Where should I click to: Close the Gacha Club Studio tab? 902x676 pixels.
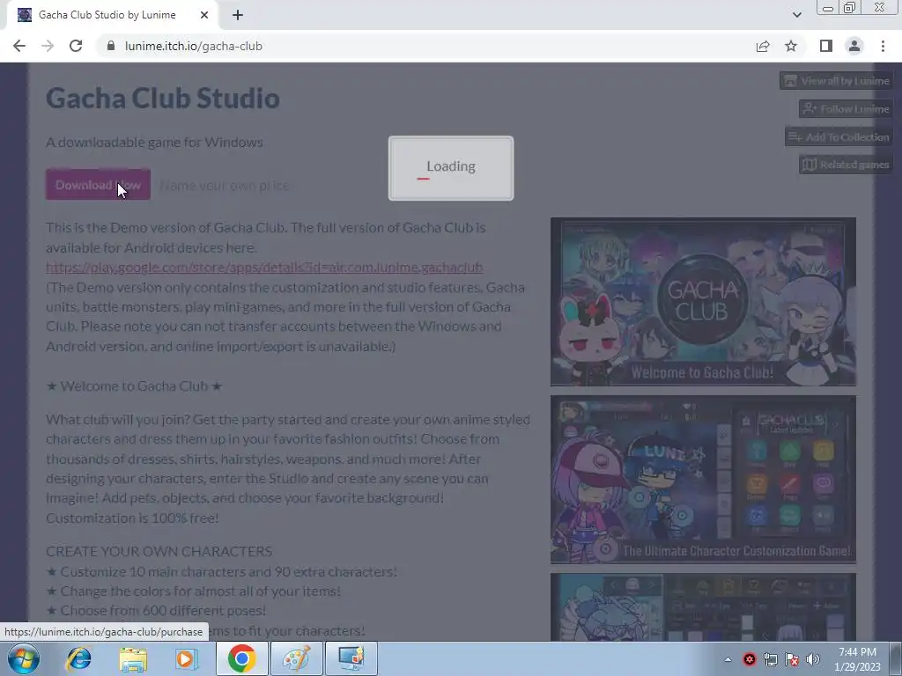(204, 15)
